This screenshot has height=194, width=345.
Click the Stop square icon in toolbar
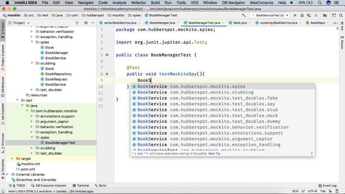pos(316,16)
